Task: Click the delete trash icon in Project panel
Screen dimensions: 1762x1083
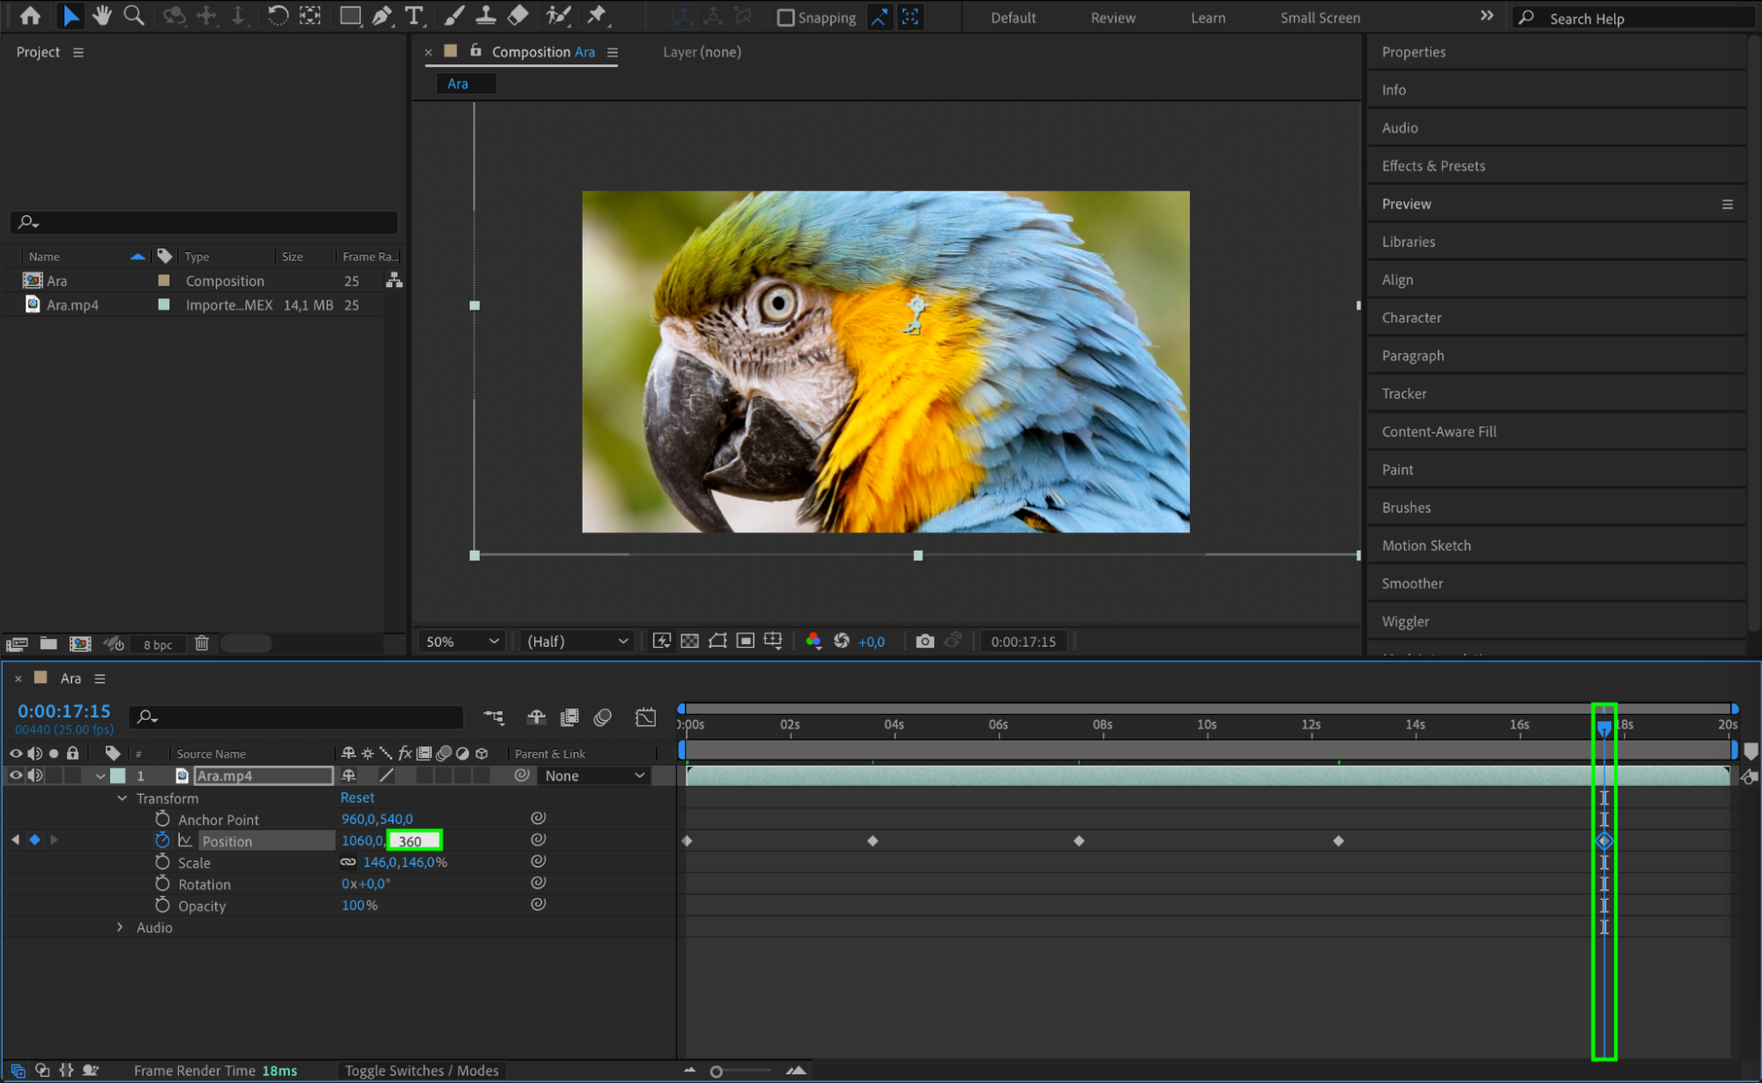Action: coord(202,643)
